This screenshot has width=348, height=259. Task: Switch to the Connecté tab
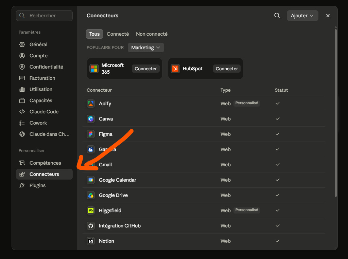(x=118, y=34)
